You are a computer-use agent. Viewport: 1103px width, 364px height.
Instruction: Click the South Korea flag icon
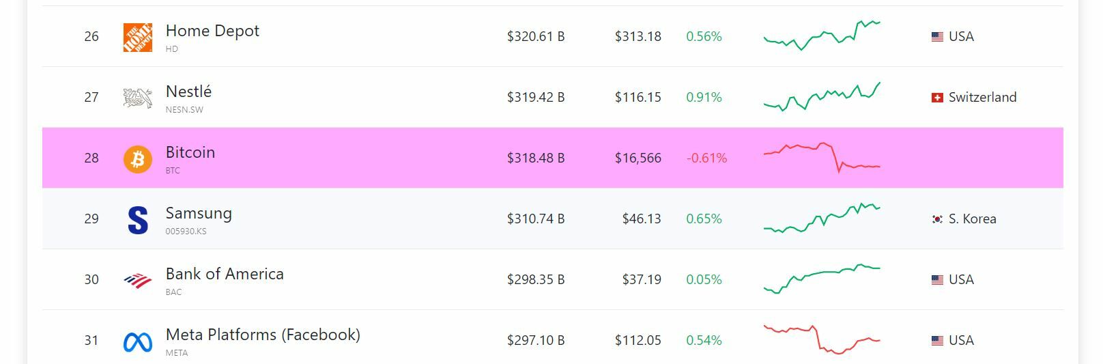pos(937,219)
